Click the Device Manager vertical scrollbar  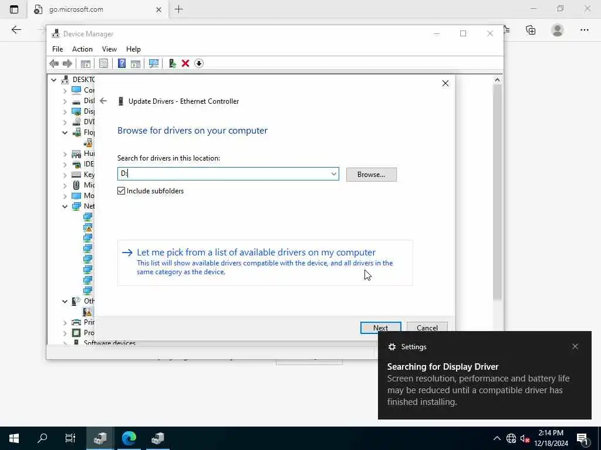(x=497, y=192)
